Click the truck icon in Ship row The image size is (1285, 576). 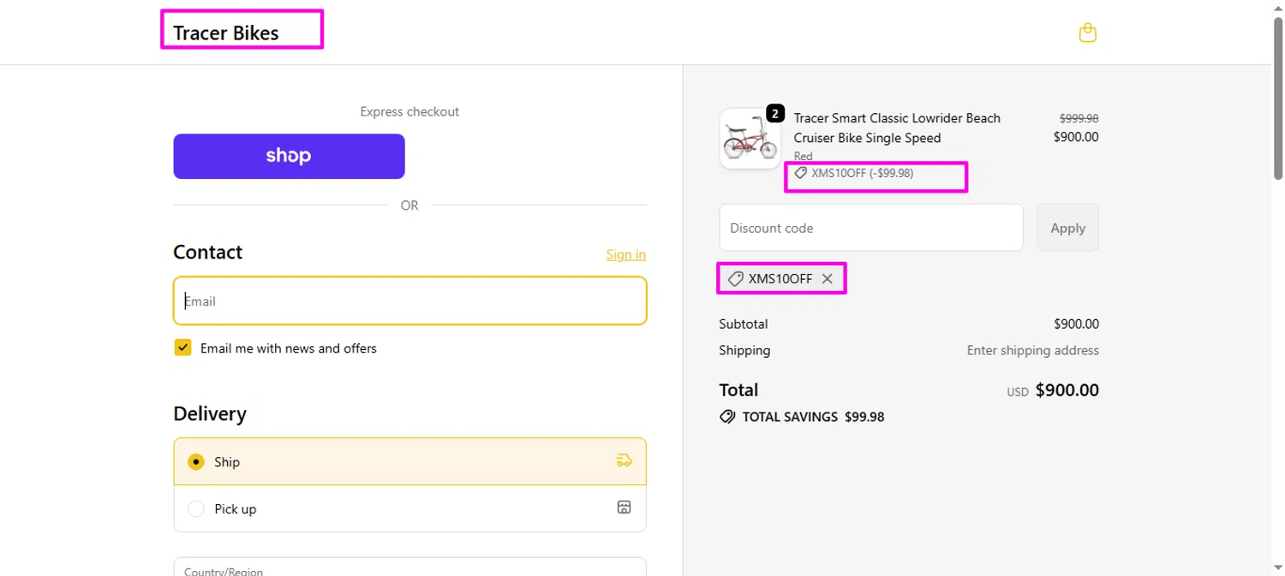[x=624, y=461]
